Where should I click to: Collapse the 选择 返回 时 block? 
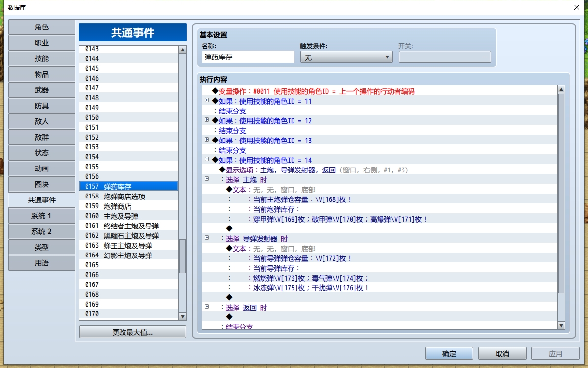coord(206,306)
